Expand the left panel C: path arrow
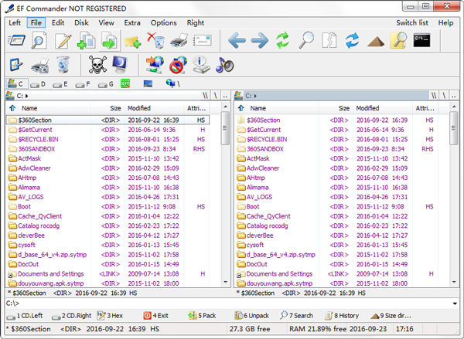This screenshot has width=464, height=339. (x=27, y=96)
